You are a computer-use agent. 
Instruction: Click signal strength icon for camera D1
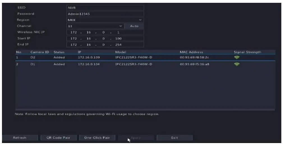pyautogui.click(x=237, y=64)
